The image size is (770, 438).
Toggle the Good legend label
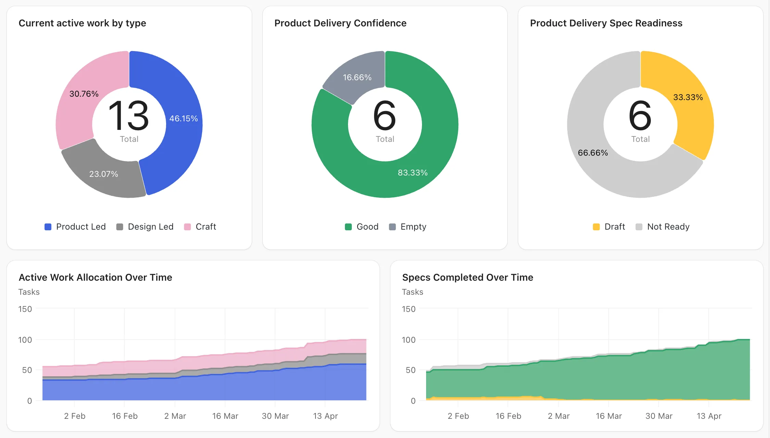click(368, 227)
